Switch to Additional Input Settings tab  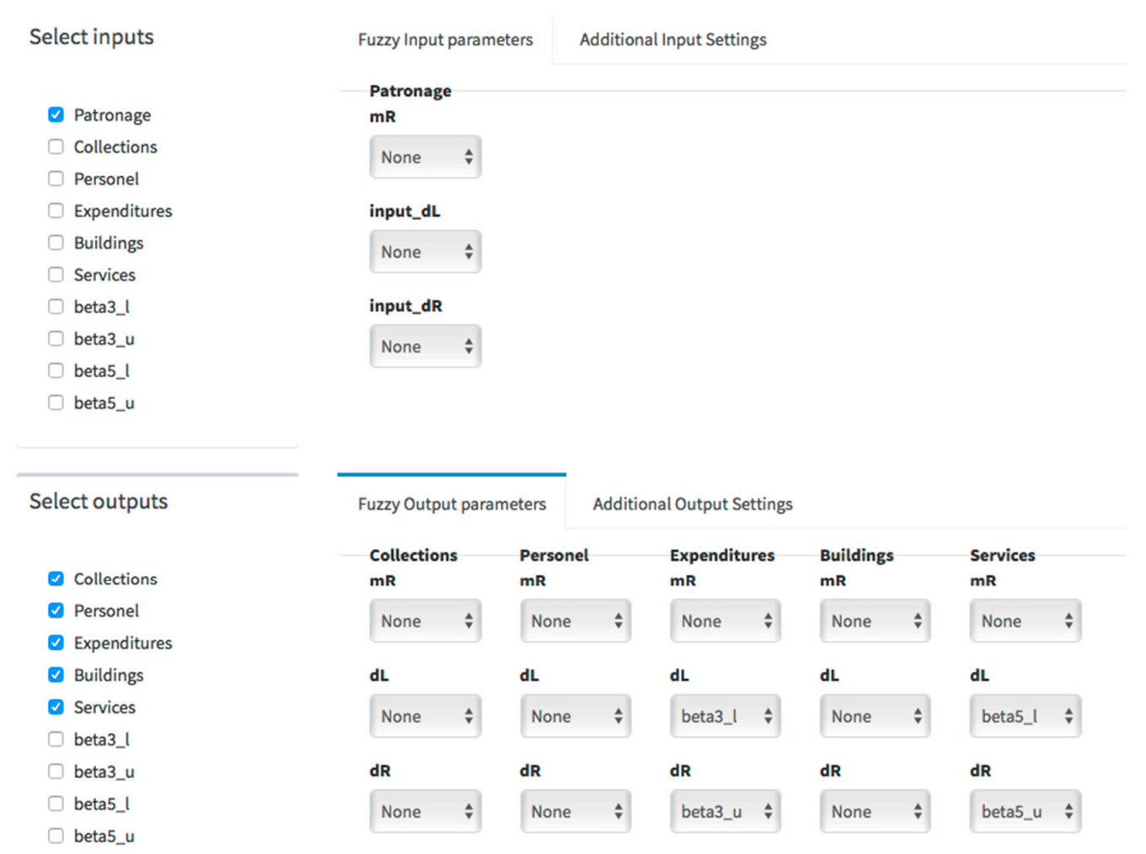(x=672, y=40)
